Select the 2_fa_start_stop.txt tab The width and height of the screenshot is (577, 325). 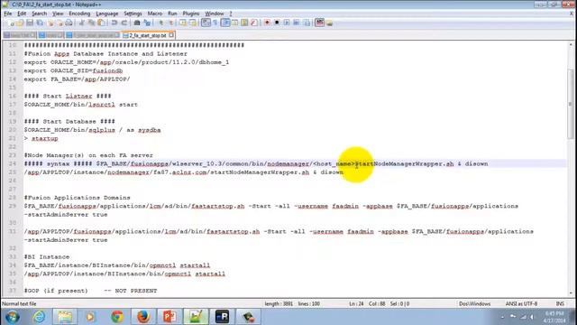coord(148,35)
